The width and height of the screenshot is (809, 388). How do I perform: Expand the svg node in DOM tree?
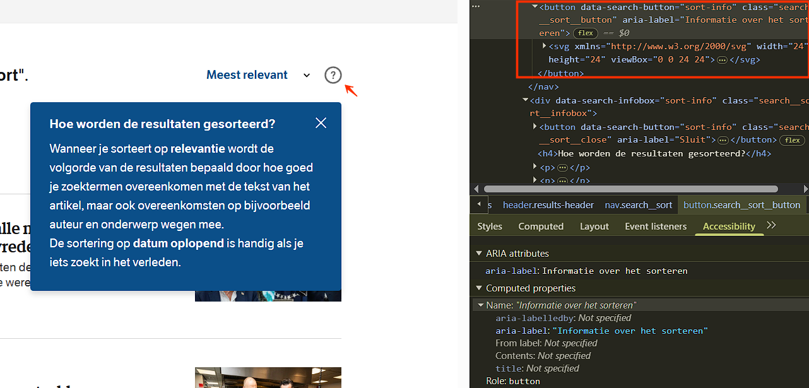coord(544,46)
